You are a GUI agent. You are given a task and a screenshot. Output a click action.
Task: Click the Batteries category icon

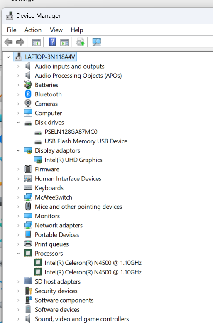coord(28,85)
